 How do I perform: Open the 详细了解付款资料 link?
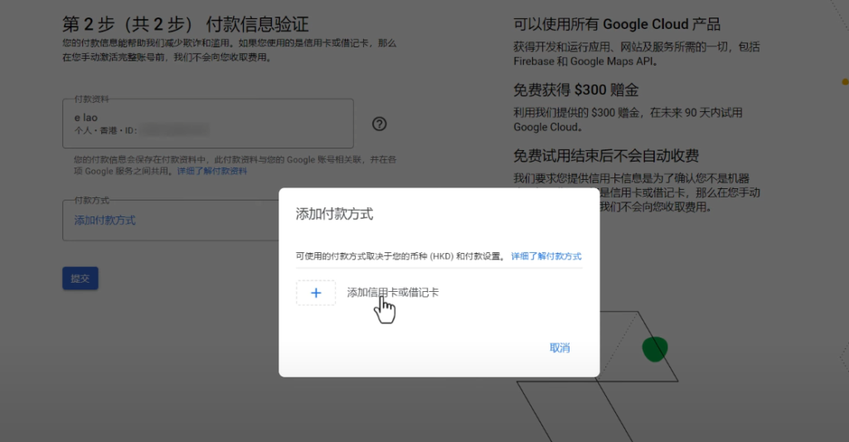coord(211,171)
